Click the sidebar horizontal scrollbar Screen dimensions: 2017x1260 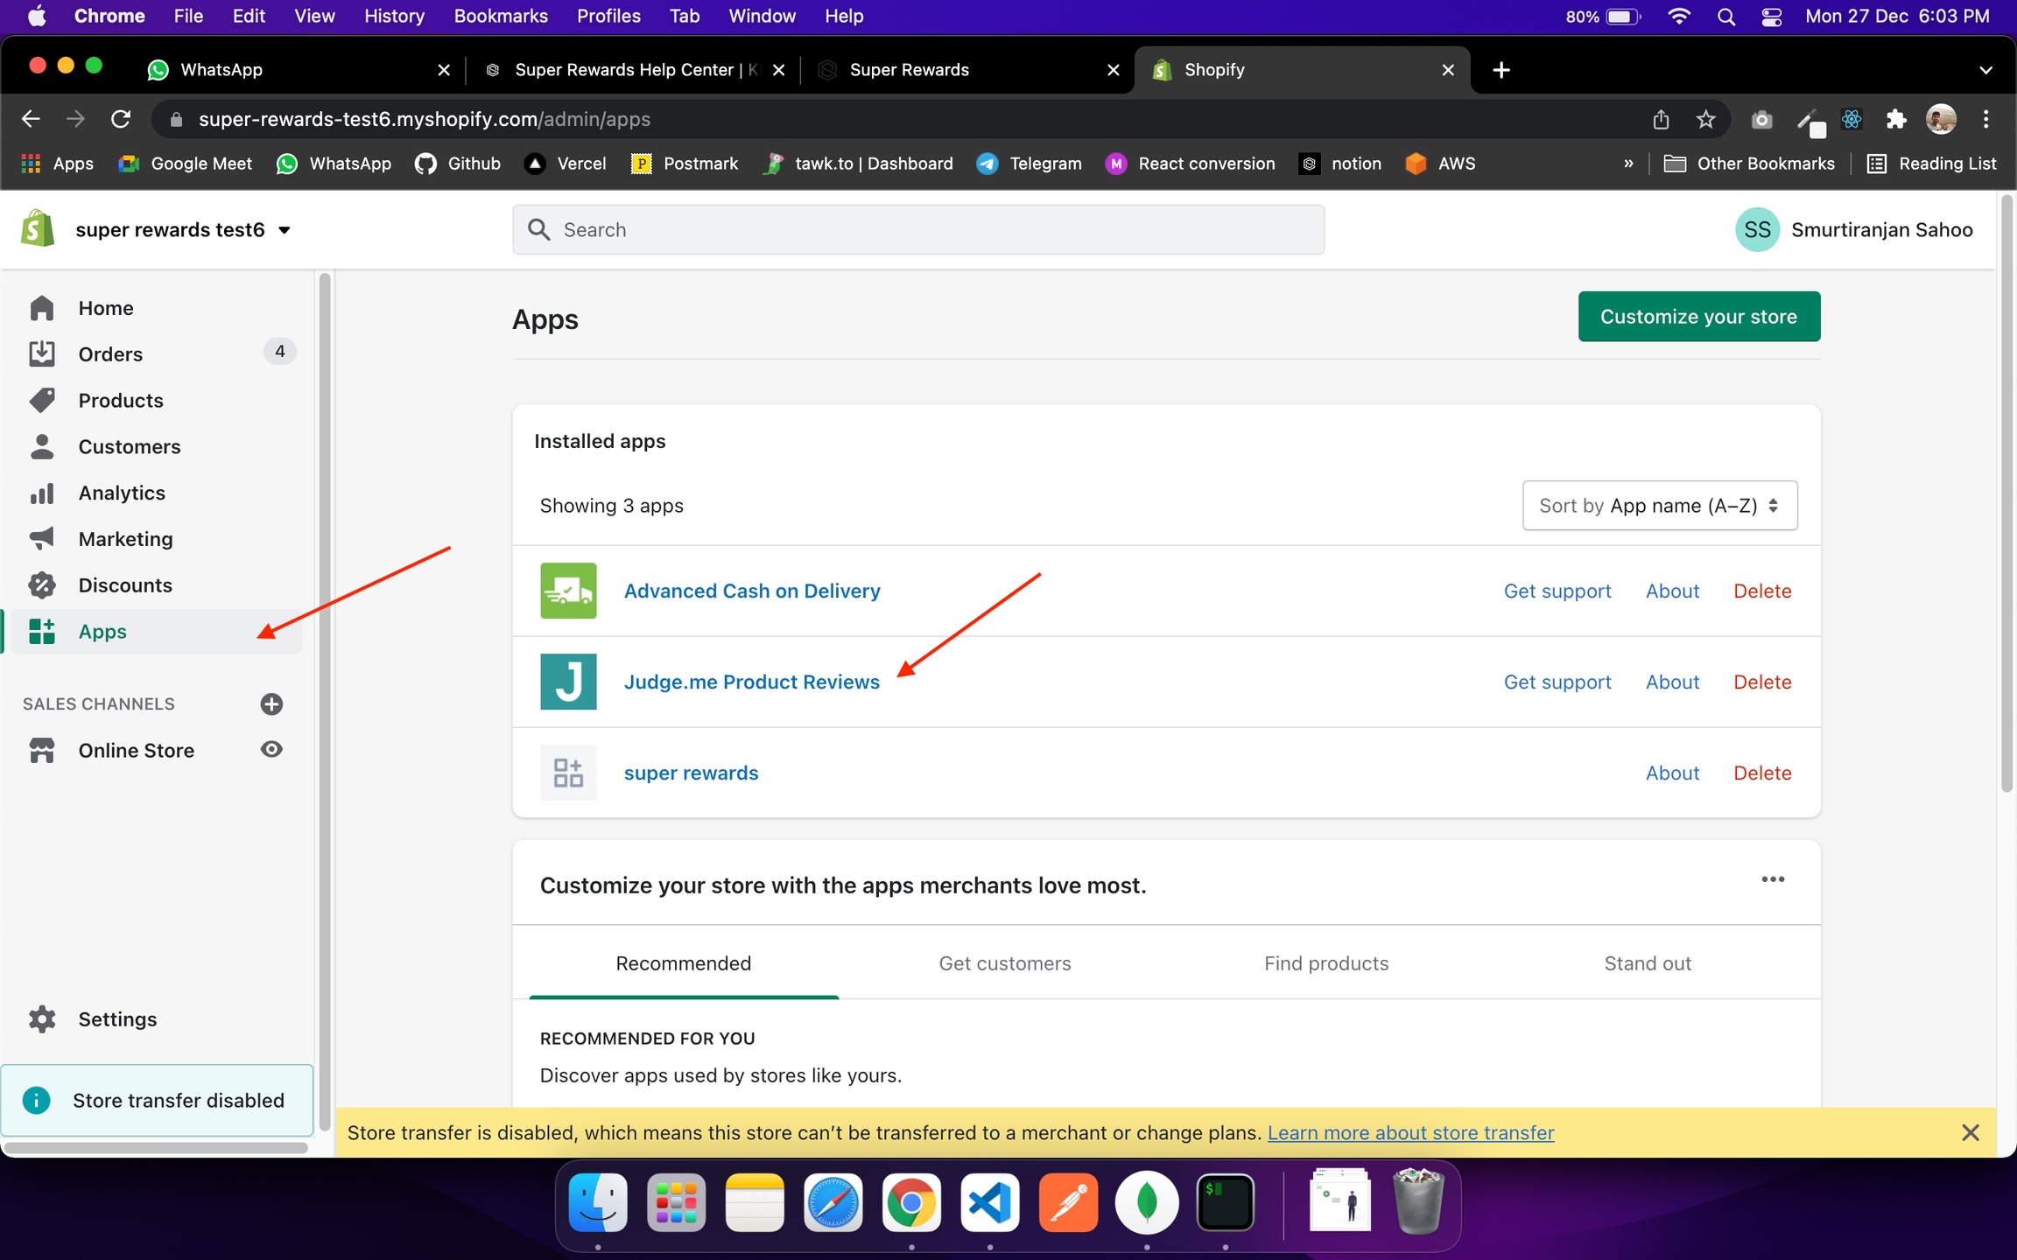point(156,1147)
